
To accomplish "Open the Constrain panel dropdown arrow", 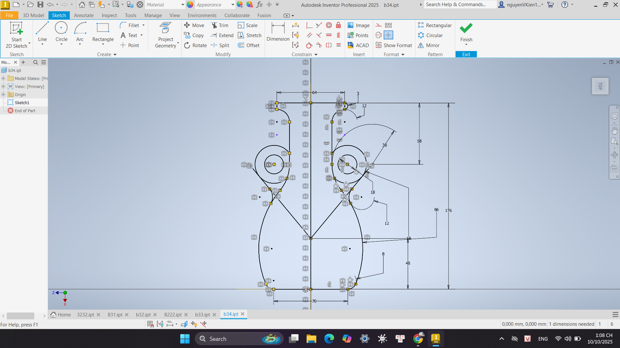I will click(316, 55).
